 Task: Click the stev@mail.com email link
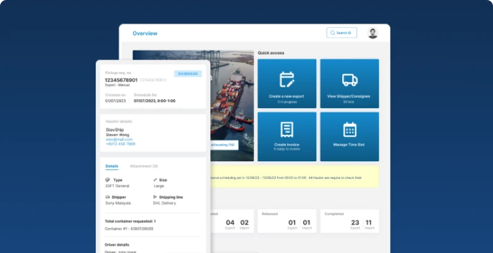119,139
